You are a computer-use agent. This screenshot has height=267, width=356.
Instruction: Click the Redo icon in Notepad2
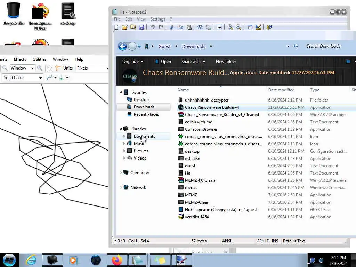[161, 27]
